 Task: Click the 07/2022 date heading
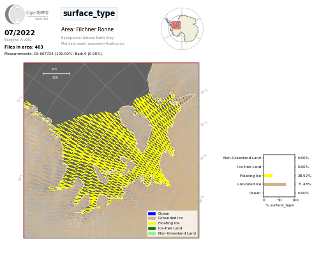[20, 33]
